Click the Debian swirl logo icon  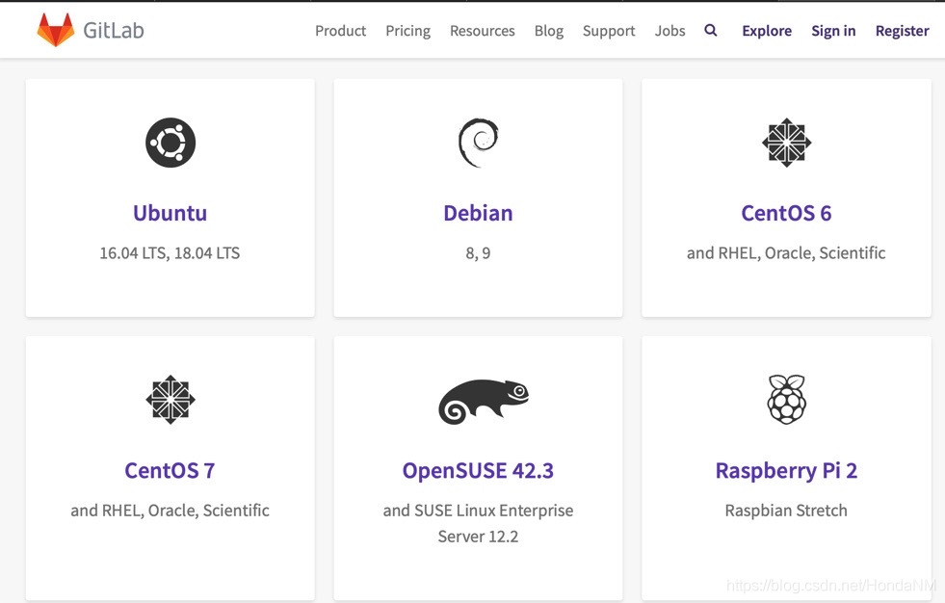(479, 143)
